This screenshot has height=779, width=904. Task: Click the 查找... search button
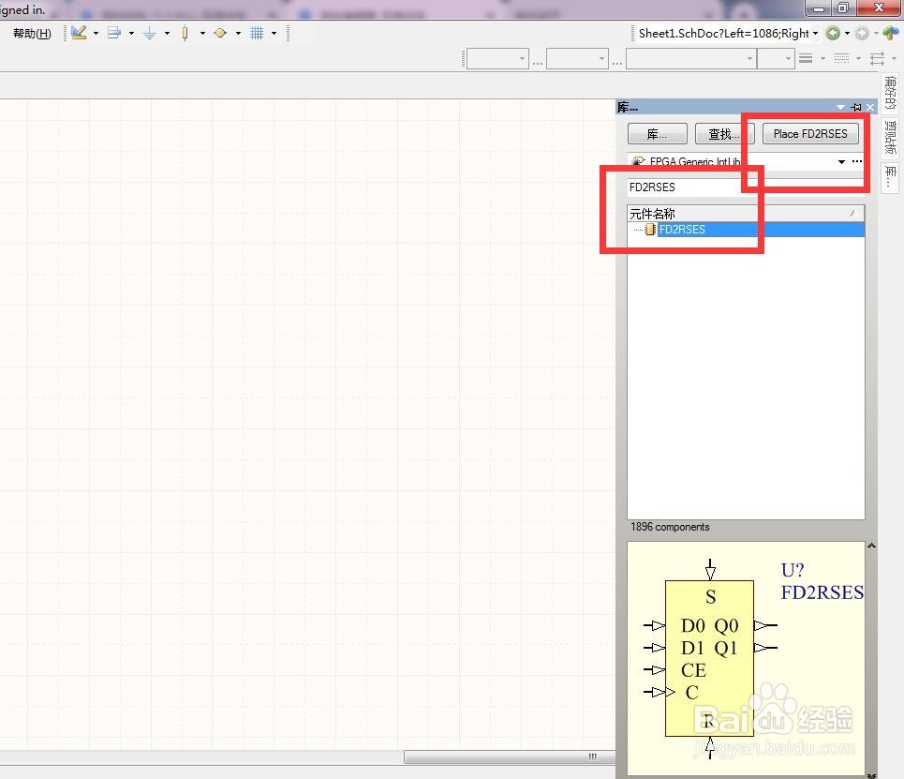click(x=724, y=134)
